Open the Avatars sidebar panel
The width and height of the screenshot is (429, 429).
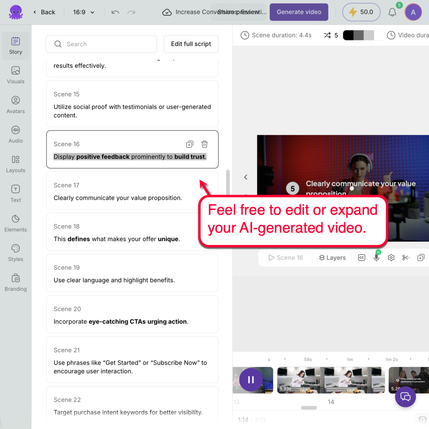click(16, 105)
